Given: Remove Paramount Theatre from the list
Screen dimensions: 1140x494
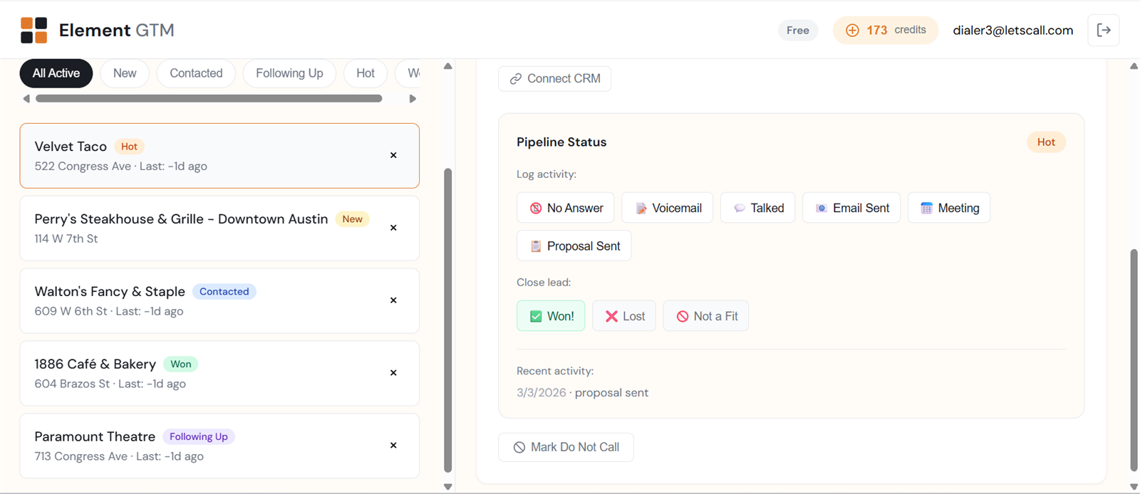Looking at the screenshot, I should tap(393, 446).
